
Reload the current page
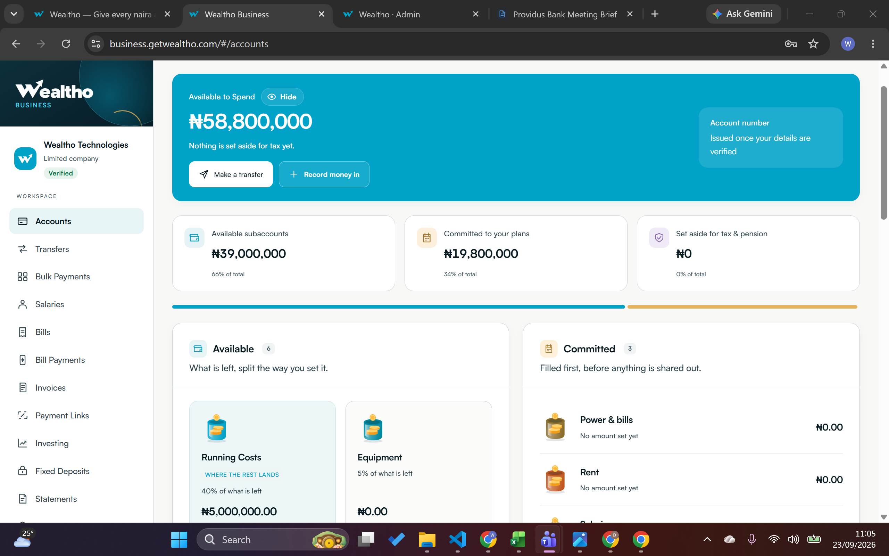pyautogui.click(x=66, y=44)
